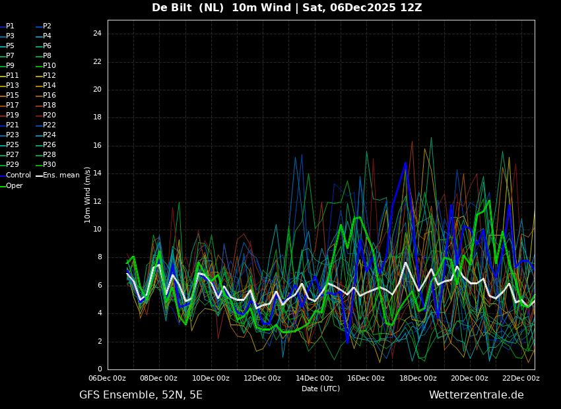Click the P30 legend entry
561x409 pixels.
tap(49, 165)
